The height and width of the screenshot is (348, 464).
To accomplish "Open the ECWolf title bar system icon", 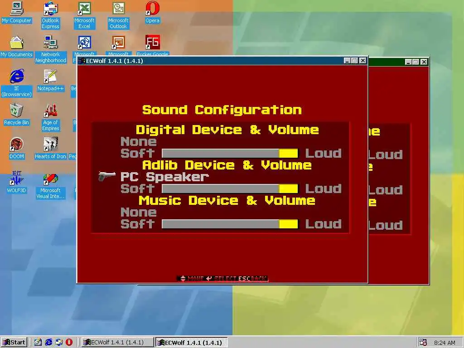I will pyautogui.click(x=82, y=61).
